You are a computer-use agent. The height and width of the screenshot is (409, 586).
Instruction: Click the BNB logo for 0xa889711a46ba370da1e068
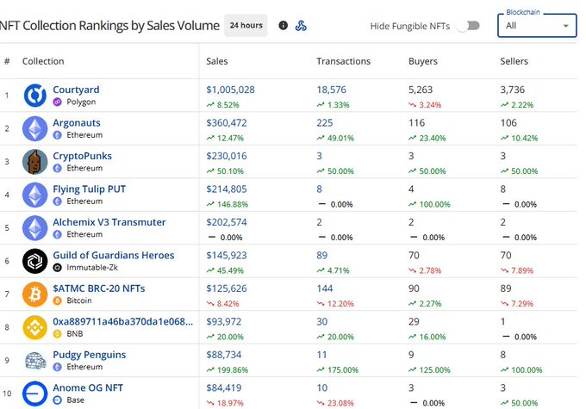pyautogui.click(x=34, y=327)
